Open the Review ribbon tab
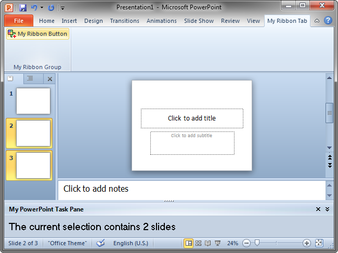338x253 pixels. click(x=230, y=21)
